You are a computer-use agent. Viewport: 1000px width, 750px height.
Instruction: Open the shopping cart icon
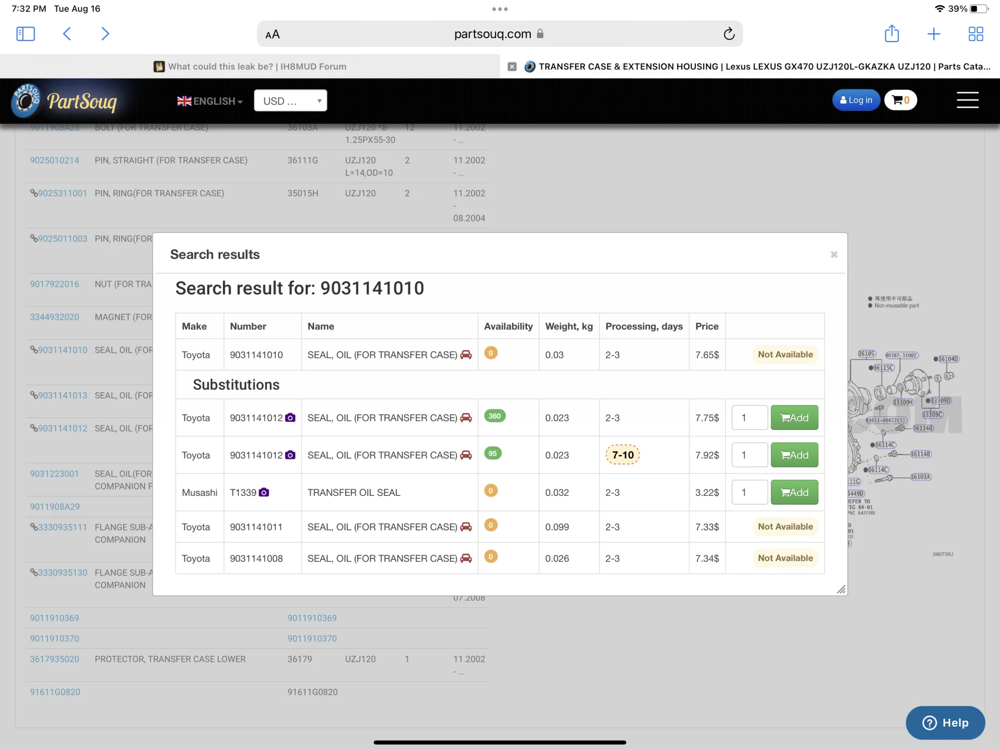tap(901, 100)
